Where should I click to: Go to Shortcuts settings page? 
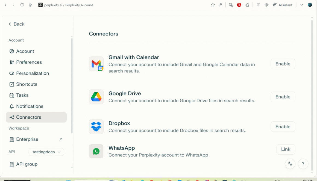27,84
